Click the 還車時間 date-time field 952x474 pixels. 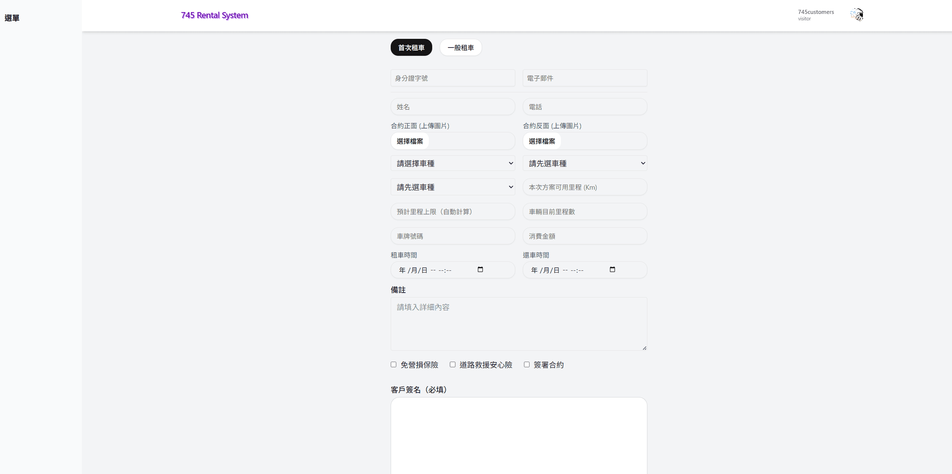point(585,270)
